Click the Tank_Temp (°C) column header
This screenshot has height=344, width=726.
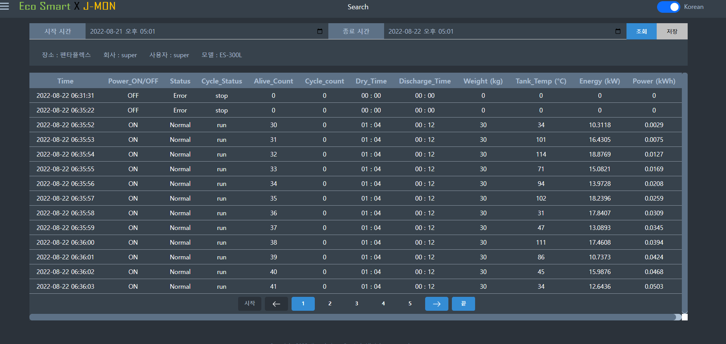pyautogui.click(x=541, y=81)
